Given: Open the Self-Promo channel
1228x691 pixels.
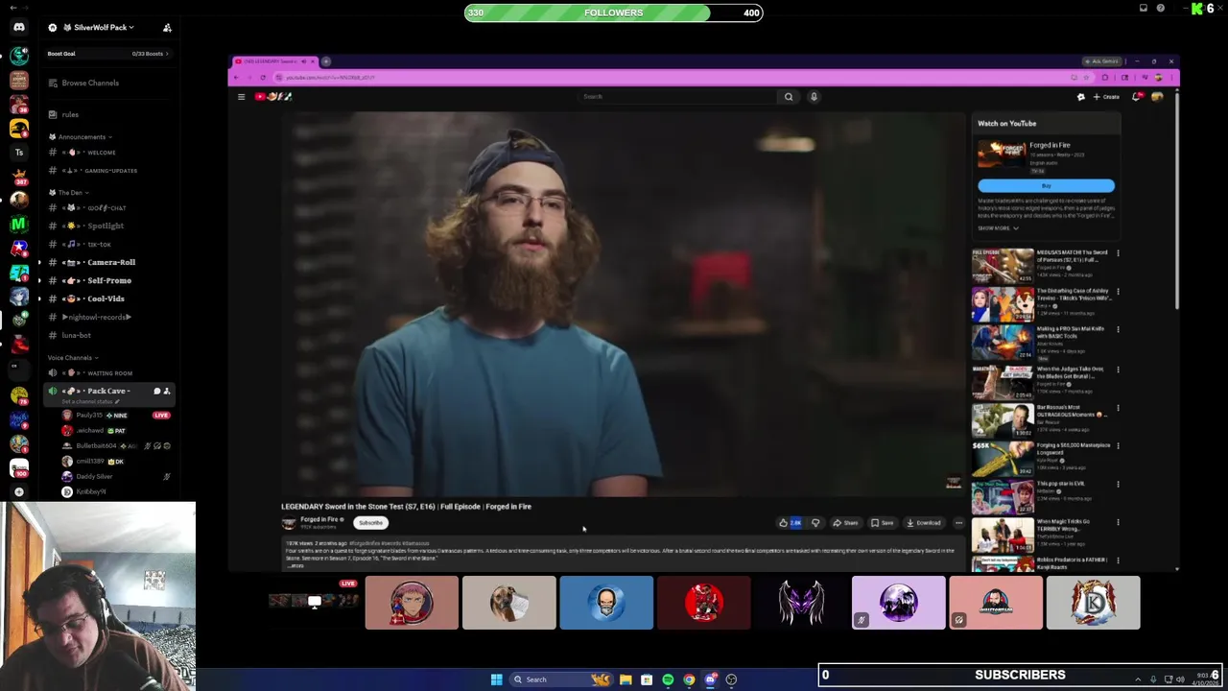Looking at the screenshot, I should 108,280.
